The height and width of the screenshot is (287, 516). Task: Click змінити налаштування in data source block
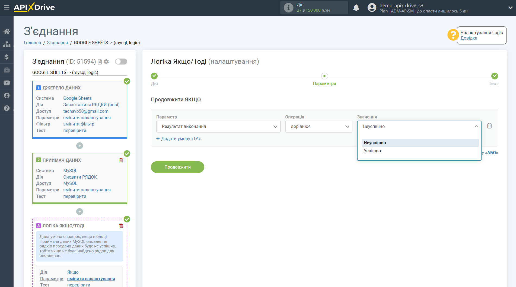[87, 118]
